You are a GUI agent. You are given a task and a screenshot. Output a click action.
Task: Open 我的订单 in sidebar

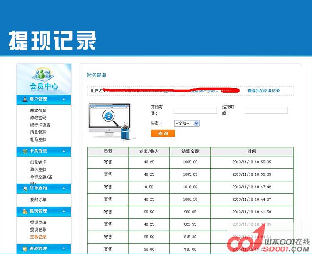coord(38,200)
